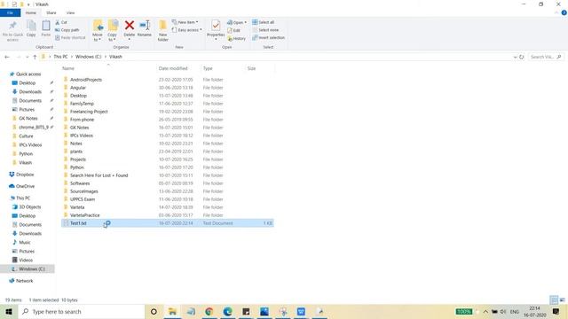The height and width of the screenshot is (319, 568).
Task: Select the VartetaPractice folder
Action: tap(85, 215)
